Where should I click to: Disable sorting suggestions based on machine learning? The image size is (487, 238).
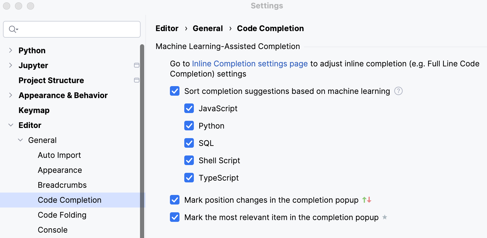click(175, 91)
